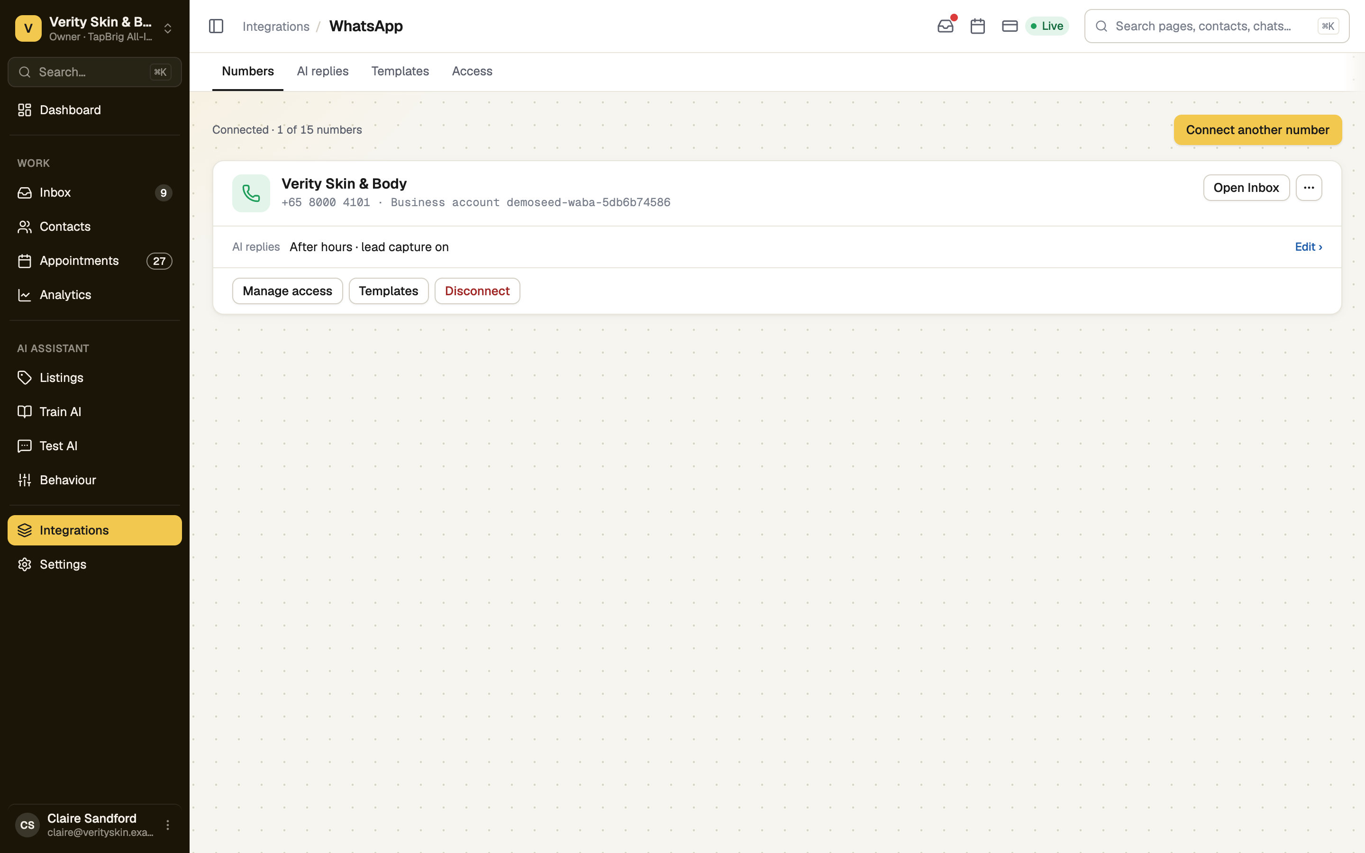Open the three-dot more options on number card
The width and height of the screenshot is (1365, 853).
coord(1309,188)
